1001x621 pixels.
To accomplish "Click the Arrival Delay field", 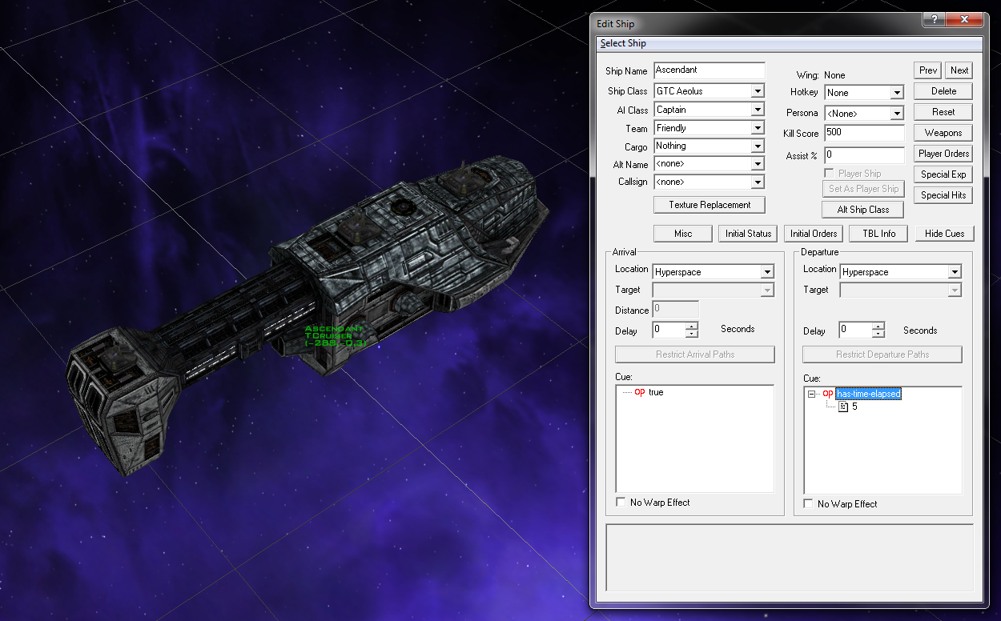I will (x=669, y=329).
